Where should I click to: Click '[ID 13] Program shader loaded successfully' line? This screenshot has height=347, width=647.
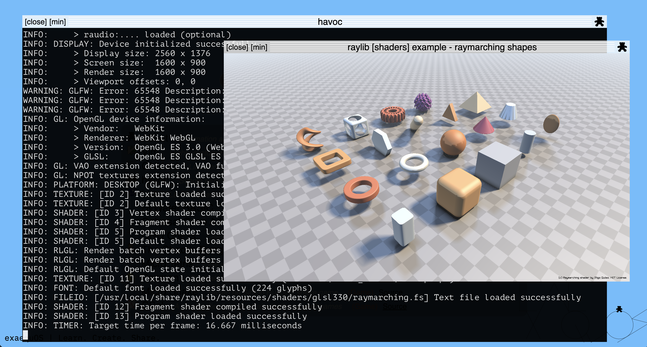pos(165,316)
